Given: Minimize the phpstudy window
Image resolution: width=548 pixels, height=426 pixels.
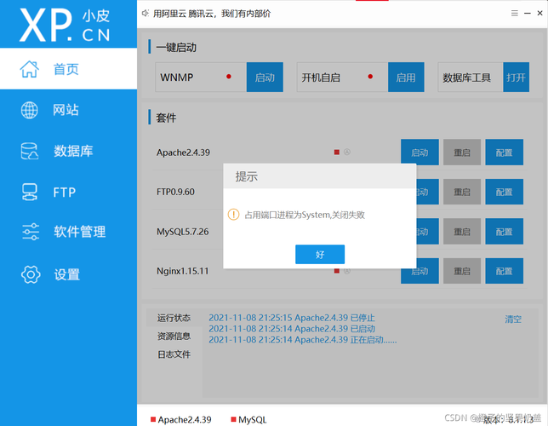Looking at the screenshot, I should [528, 14].
